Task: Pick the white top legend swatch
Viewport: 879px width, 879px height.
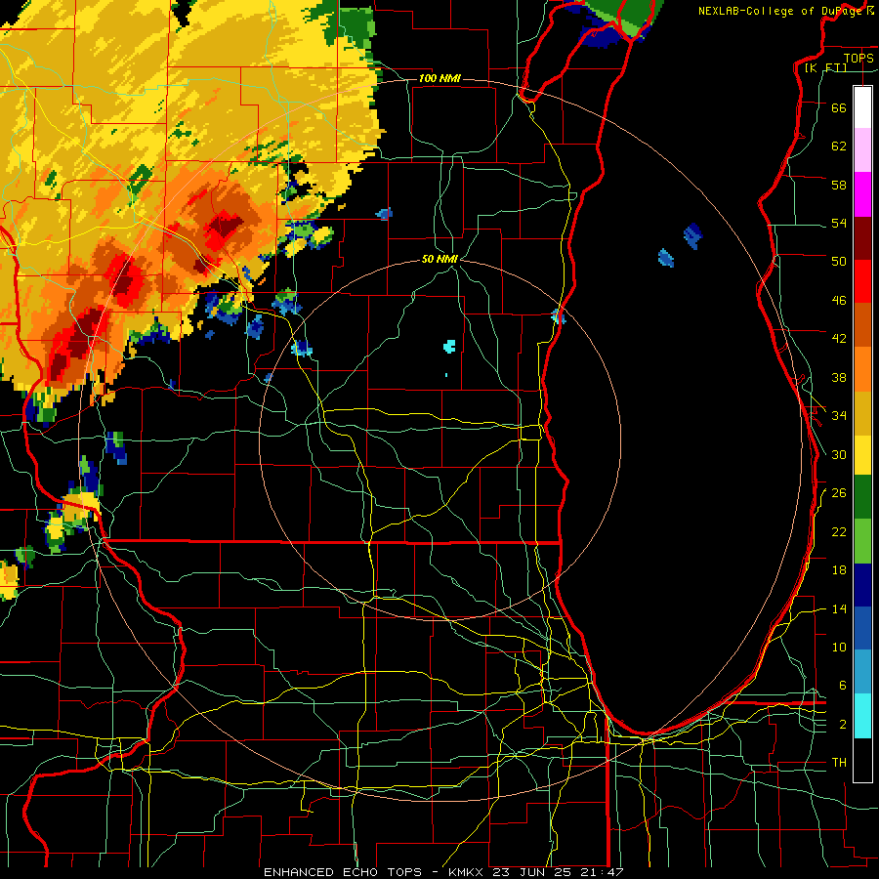Action: click(862, 107)
